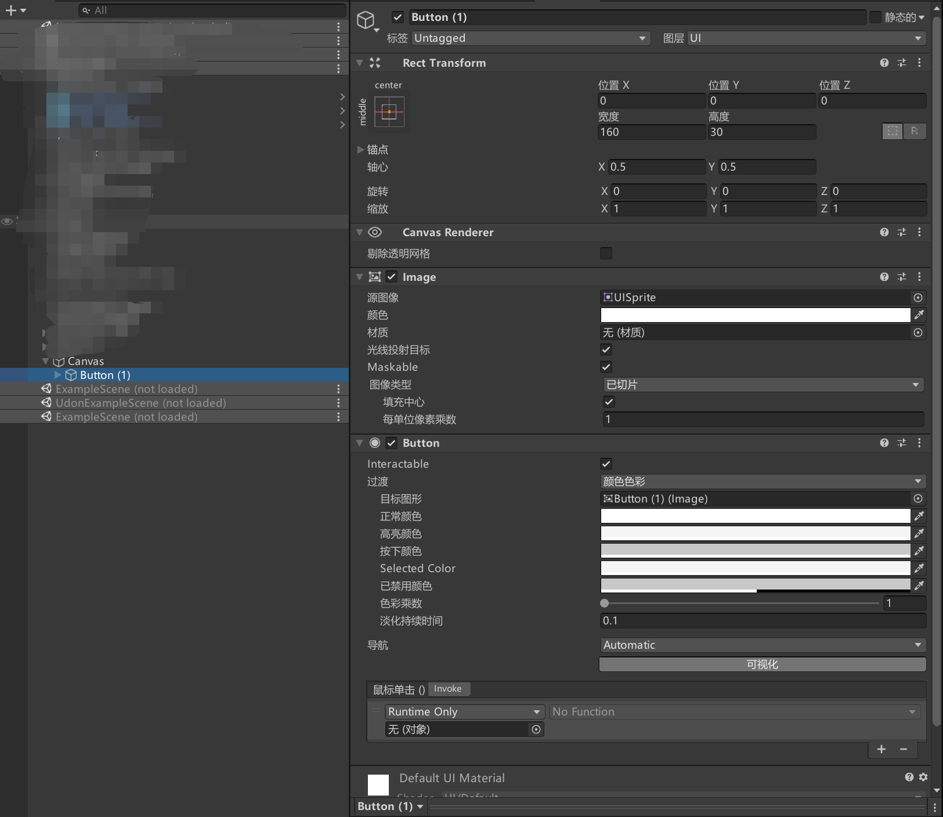This screenshot has height=817, width=943.
Task: Open presets for Button component
Action: click(901, 443)
